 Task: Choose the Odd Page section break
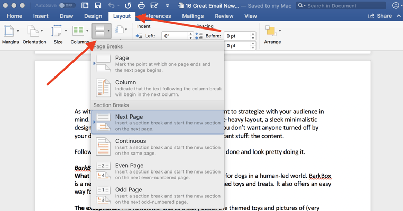(x=158, y=195)
